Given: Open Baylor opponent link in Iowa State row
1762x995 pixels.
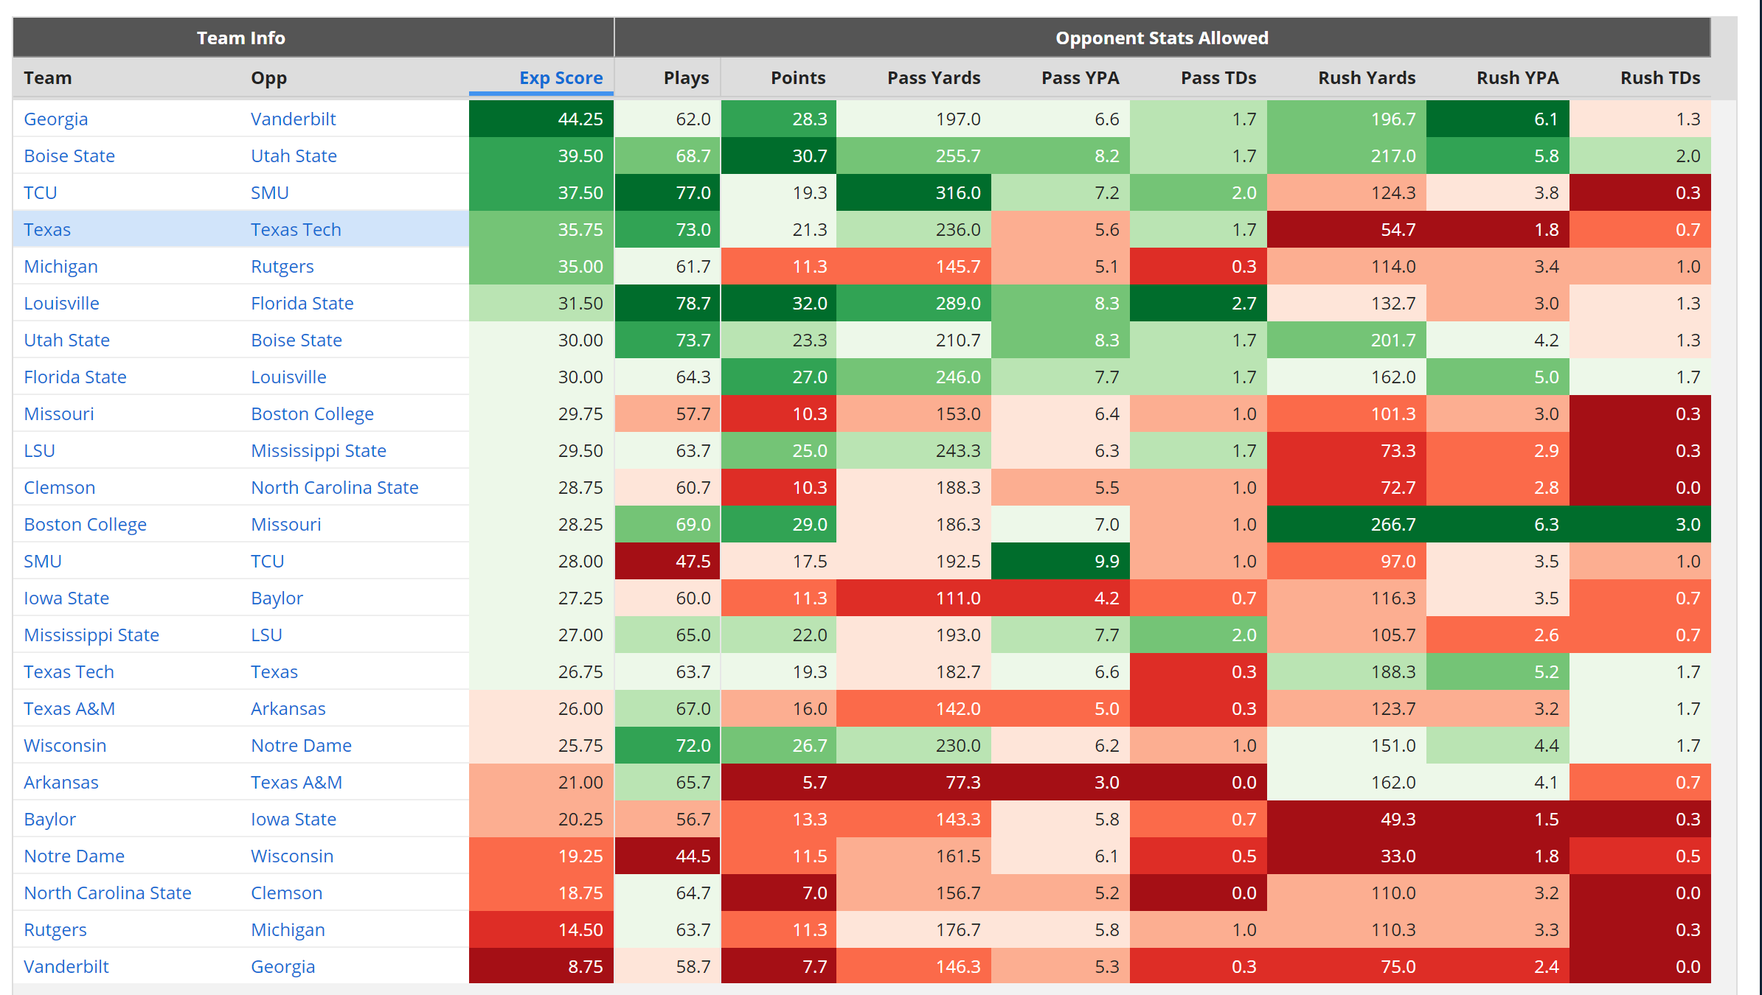Looking at the screenshot, I should click(x=277, y=598).
